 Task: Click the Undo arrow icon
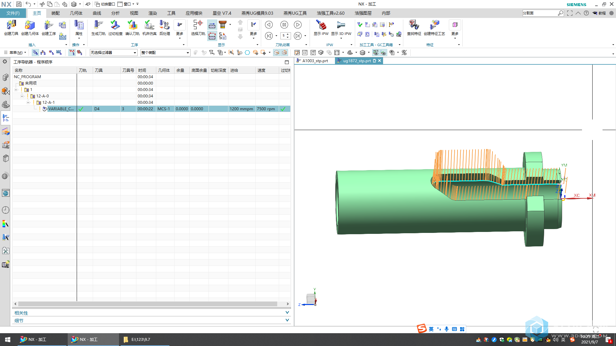28,4
